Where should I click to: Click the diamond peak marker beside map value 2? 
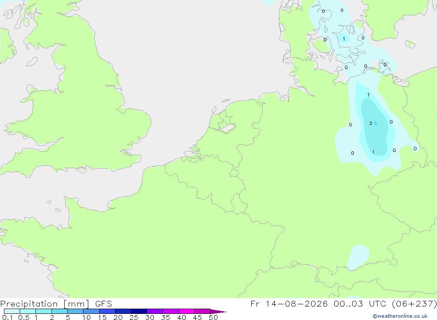coord(376,123)
